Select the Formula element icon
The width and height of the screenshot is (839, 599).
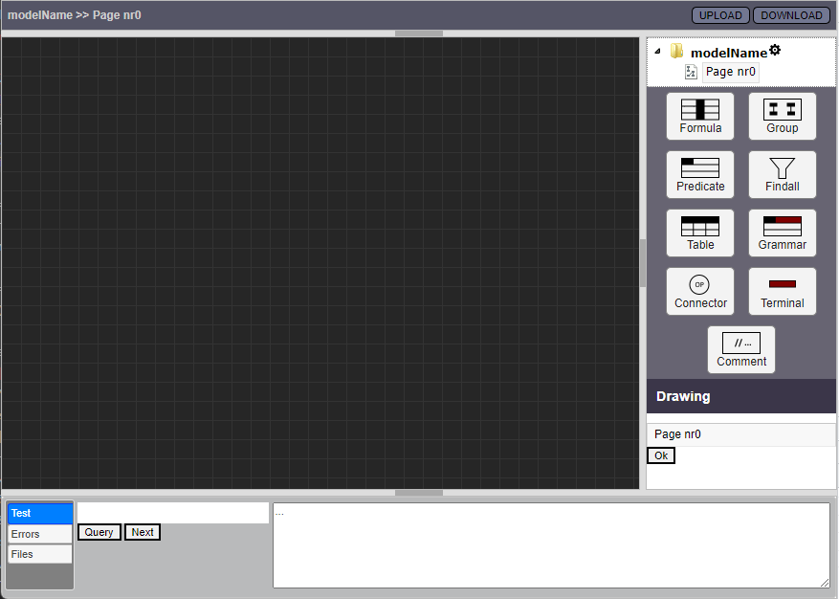699,116
